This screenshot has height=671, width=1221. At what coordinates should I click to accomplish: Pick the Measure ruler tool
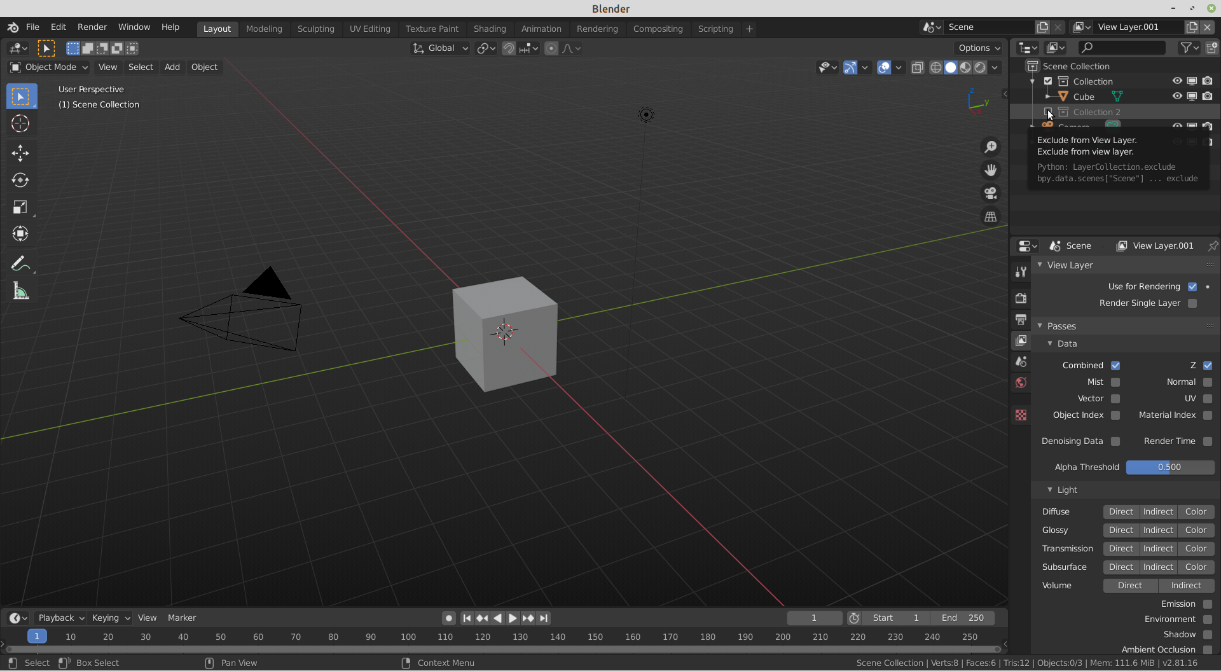coord(20,291)
